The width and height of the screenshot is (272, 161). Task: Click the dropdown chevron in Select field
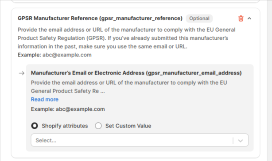point(241,141)
